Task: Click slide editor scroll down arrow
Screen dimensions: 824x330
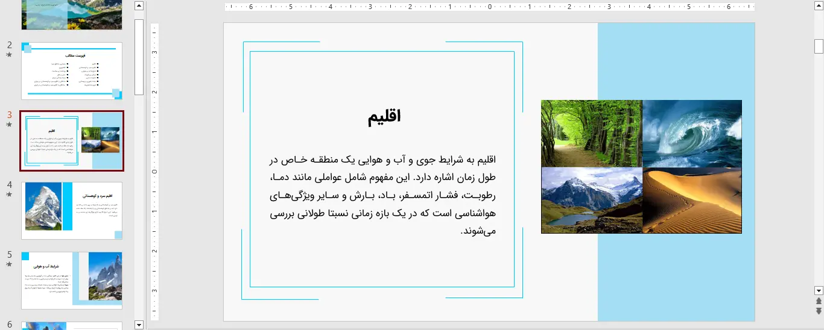Action: click(819, 290)
